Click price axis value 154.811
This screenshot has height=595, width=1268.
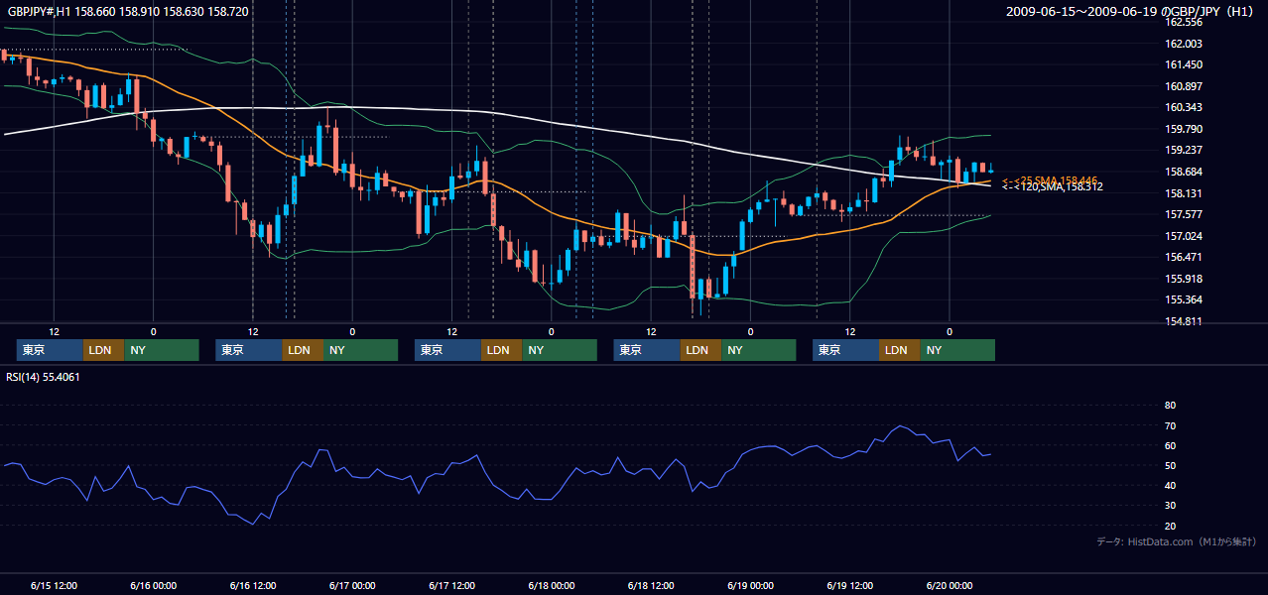coord(1184,321)
